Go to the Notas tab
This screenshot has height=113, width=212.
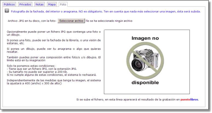pos(39,4)
